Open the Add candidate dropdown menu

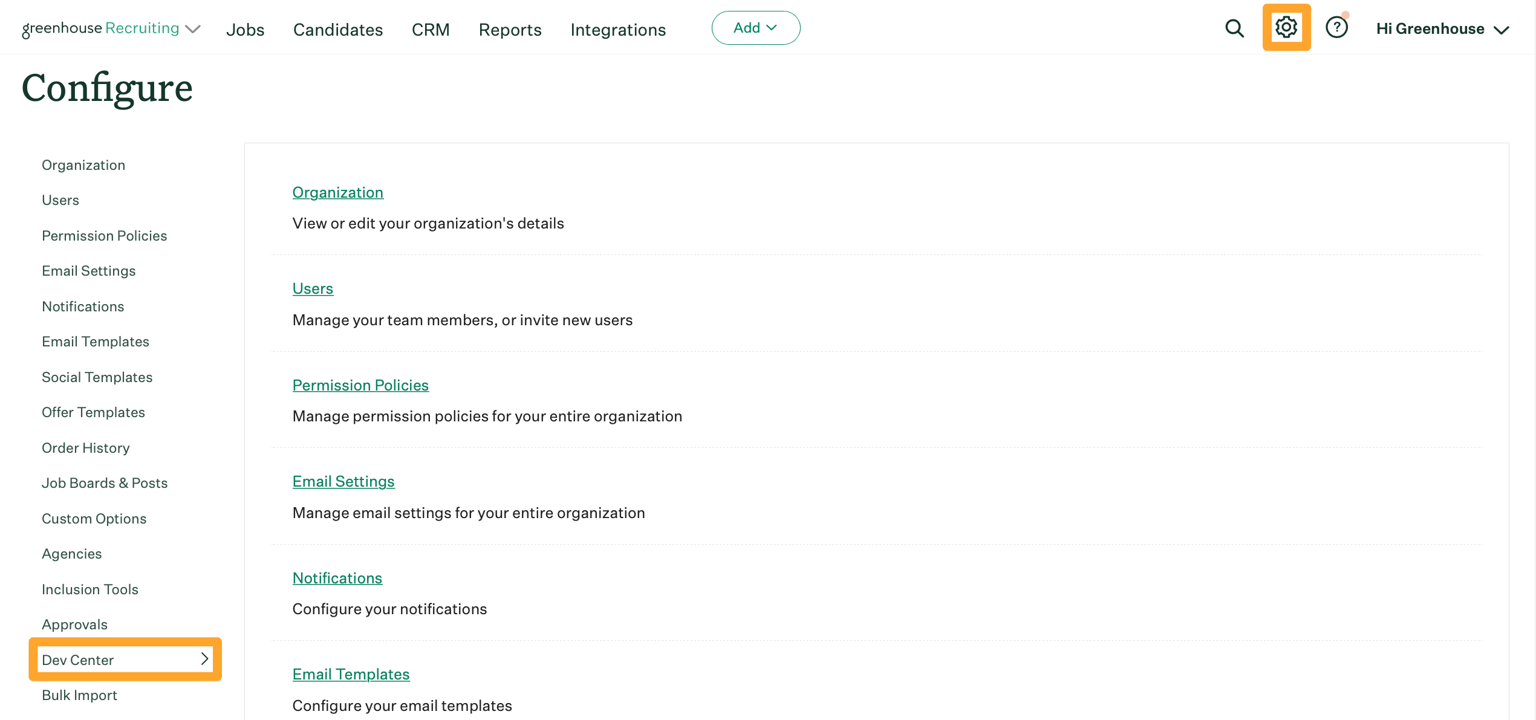[755, 27]
